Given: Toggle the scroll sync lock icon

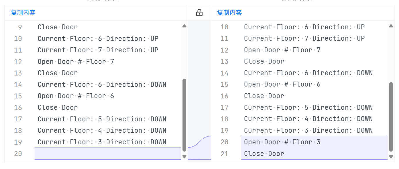Looking at the screenshot, I should pyautogui.click(x=199, y=12).
